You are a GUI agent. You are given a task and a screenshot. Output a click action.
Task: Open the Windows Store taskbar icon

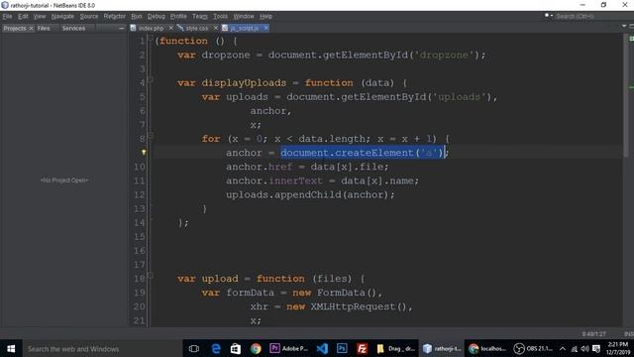click(236, 348)
